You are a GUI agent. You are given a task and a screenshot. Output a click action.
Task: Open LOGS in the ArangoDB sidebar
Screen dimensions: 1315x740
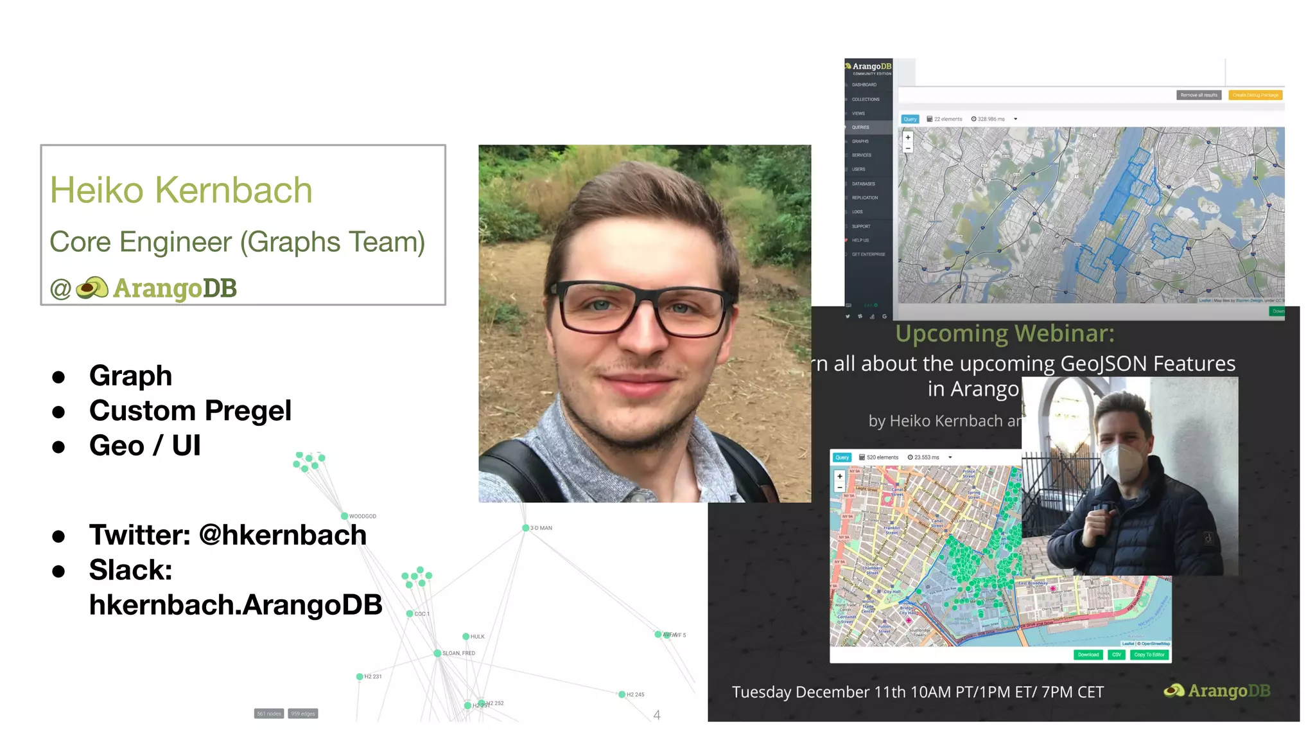pos(858,212)
